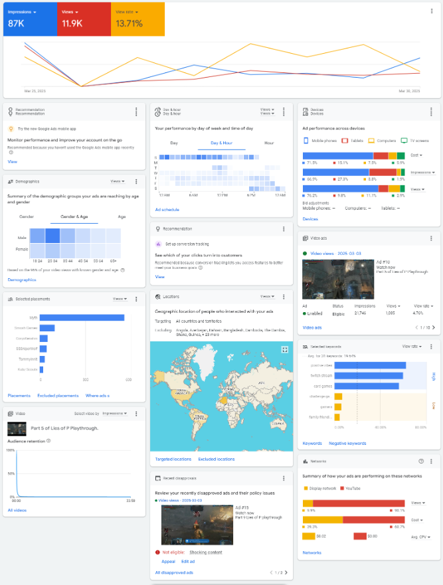The width and height of the screenshot is (443, 585).
Task: Toggle the Mobile phones legend item in Devices
Action: coord(320,141)
